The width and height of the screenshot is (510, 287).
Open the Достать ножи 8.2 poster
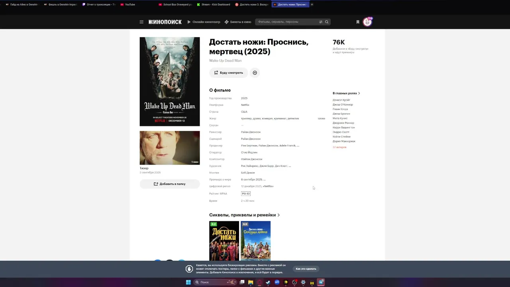pos(224,241)
